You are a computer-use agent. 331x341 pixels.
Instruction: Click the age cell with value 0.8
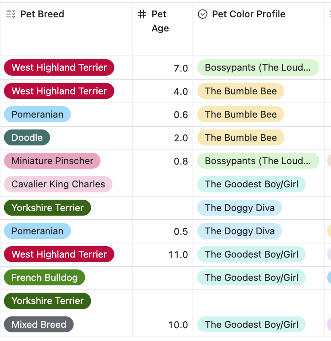[181, 161]
